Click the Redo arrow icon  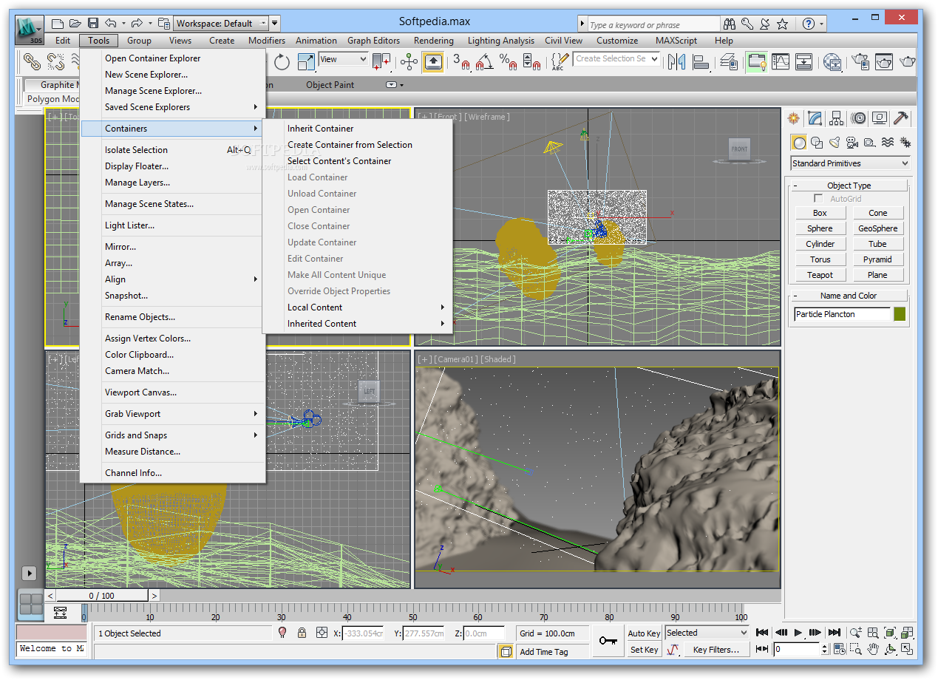137,24
